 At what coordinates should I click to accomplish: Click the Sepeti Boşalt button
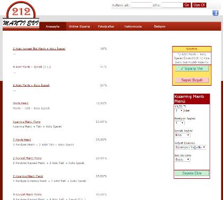tap(192, 80)
